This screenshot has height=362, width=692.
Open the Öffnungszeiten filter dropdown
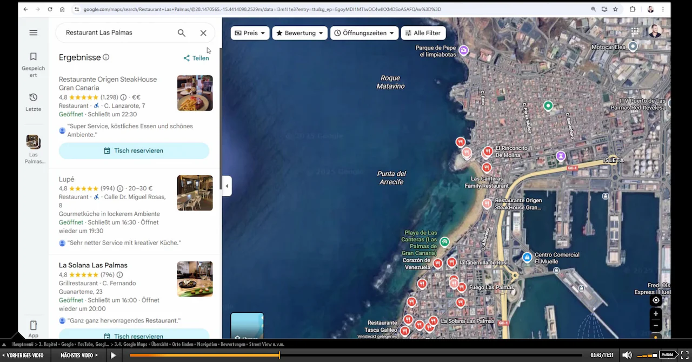[364, 33]
